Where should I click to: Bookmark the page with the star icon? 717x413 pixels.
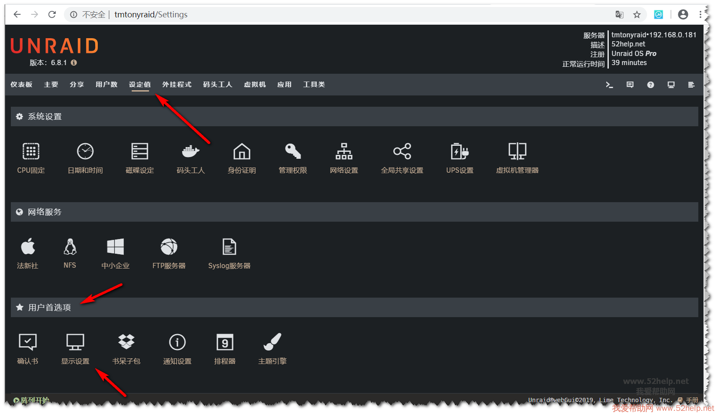[x=637, y=15]
